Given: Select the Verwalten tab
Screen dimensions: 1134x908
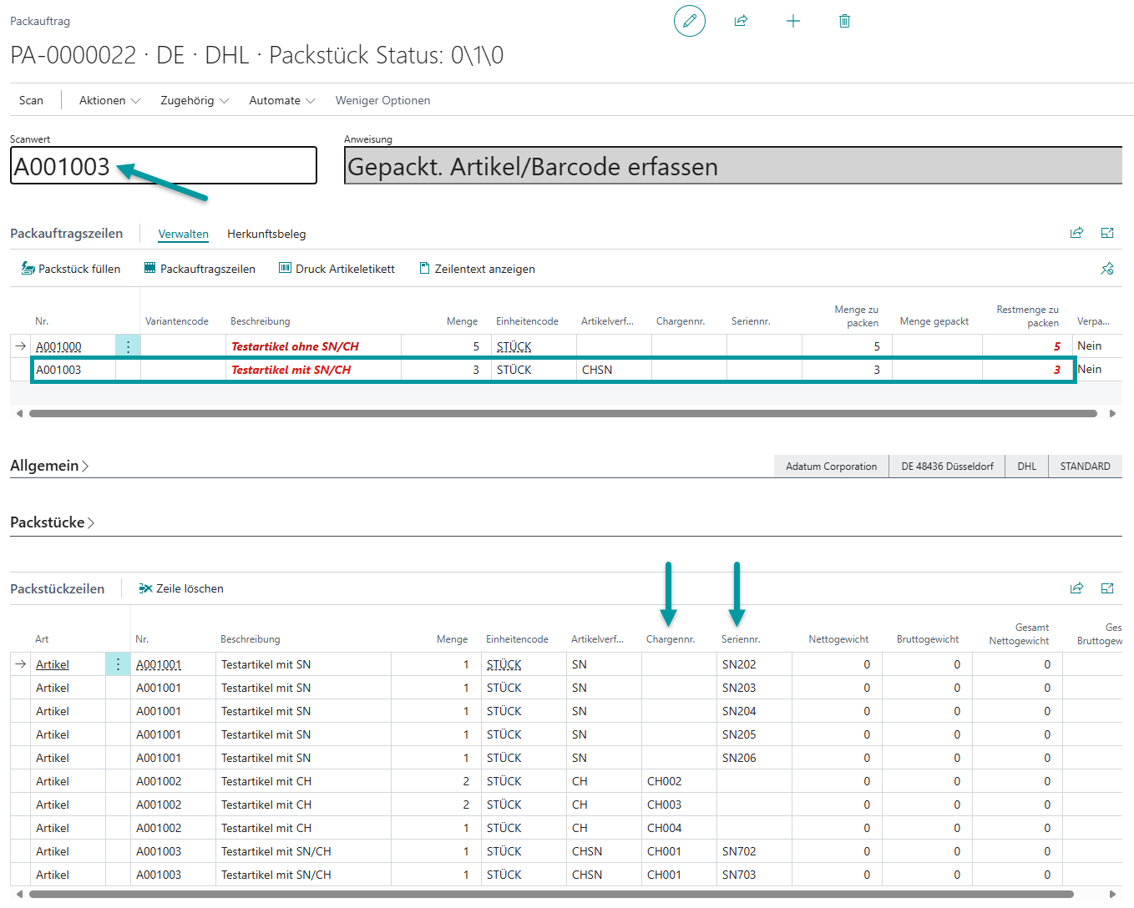Looking at the screenshot, I should (183, 234).
